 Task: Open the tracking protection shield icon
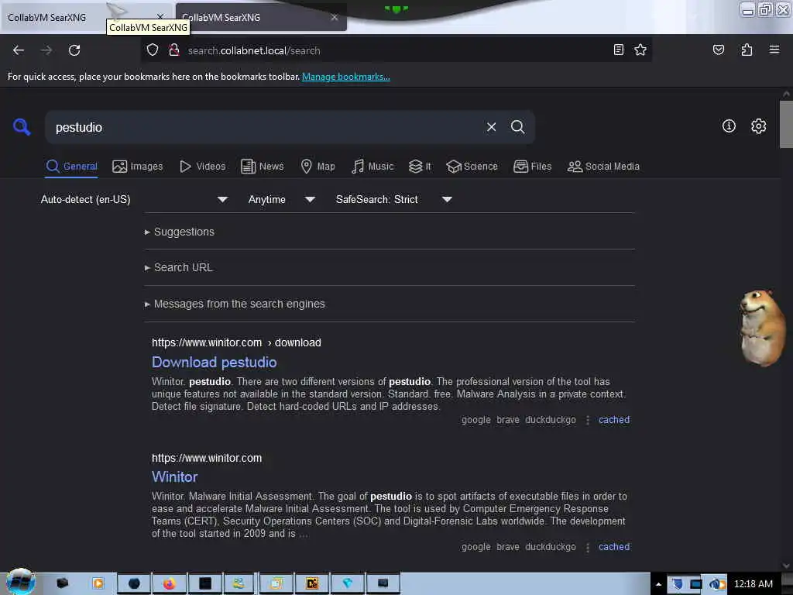point(153,50)
